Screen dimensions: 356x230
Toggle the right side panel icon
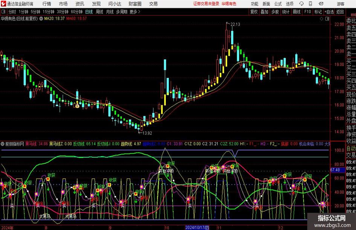coord(327,19)
